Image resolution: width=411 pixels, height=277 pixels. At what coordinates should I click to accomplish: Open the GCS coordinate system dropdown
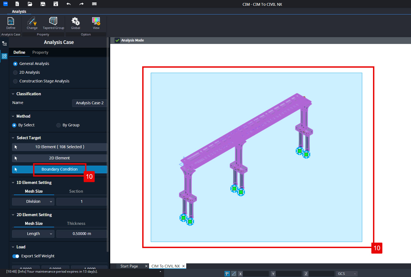tap(346, 273)
